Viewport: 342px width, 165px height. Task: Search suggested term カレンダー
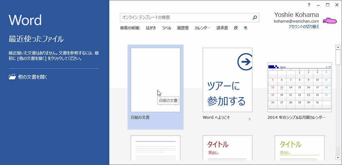tap(202, 28)
